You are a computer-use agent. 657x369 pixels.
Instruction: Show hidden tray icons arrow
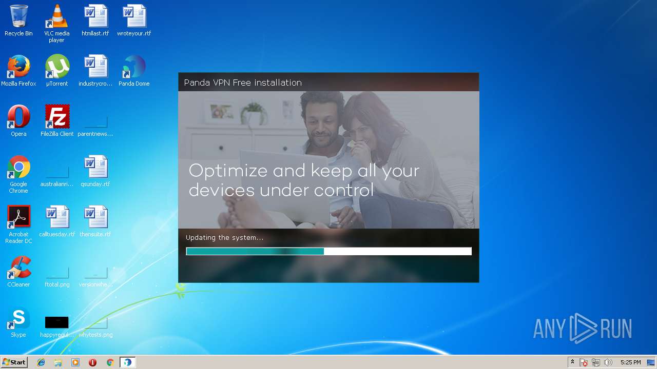tap(572, 362)
